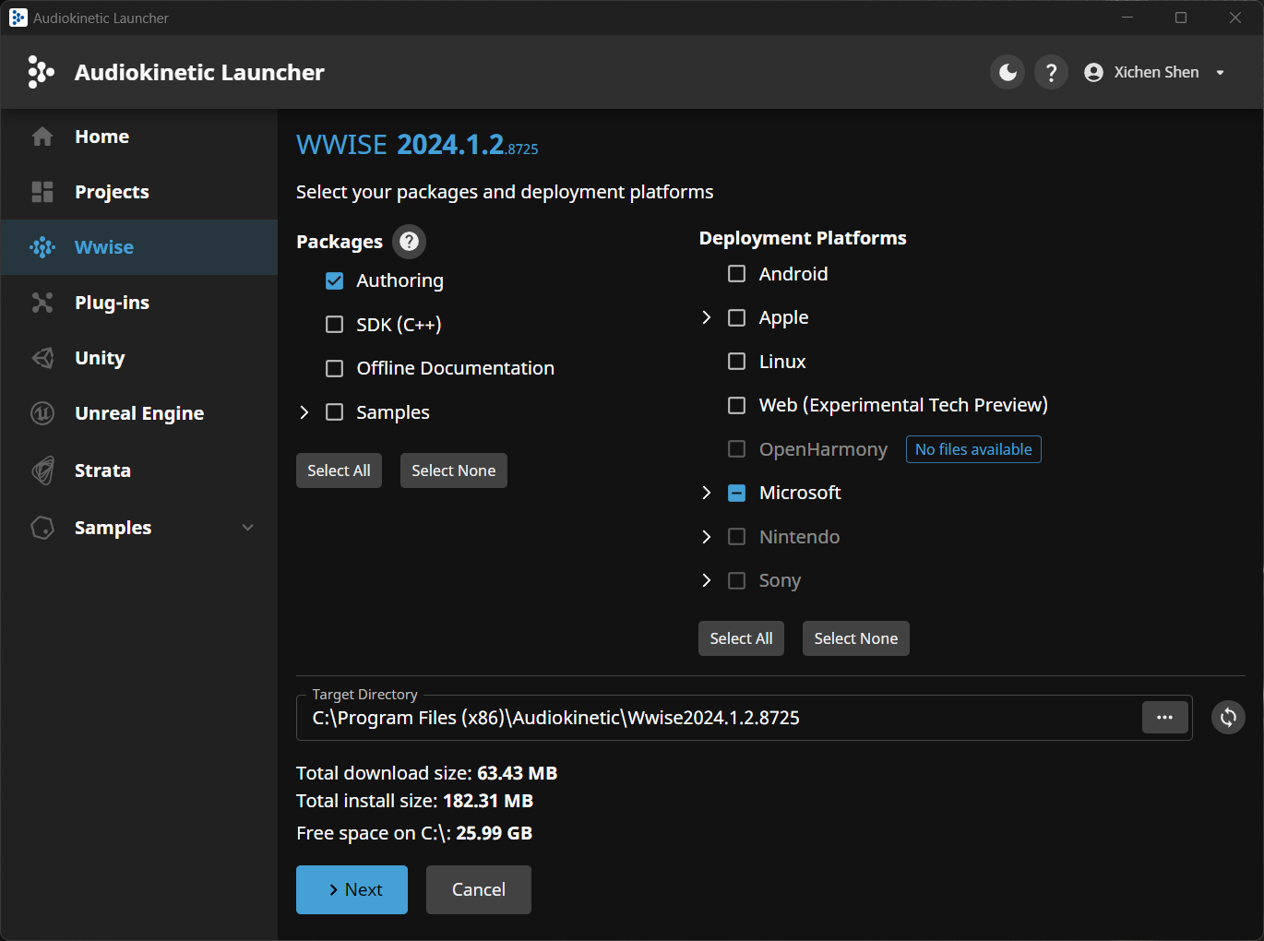Click the Audiokinetic logo in the header
Screen dimensions: 1264x941
pyautogui.click(x=41, y=72)
